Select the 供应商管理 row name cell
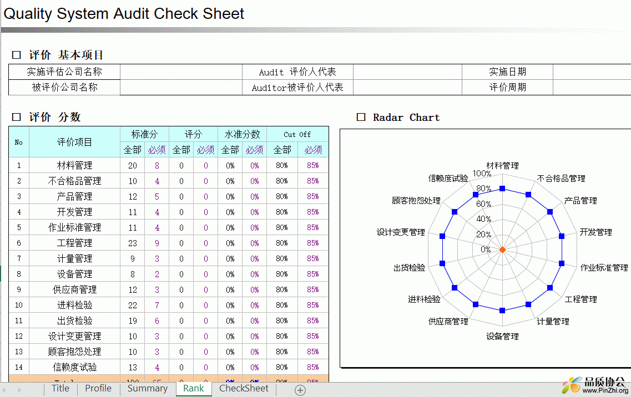 click(74, 289)
